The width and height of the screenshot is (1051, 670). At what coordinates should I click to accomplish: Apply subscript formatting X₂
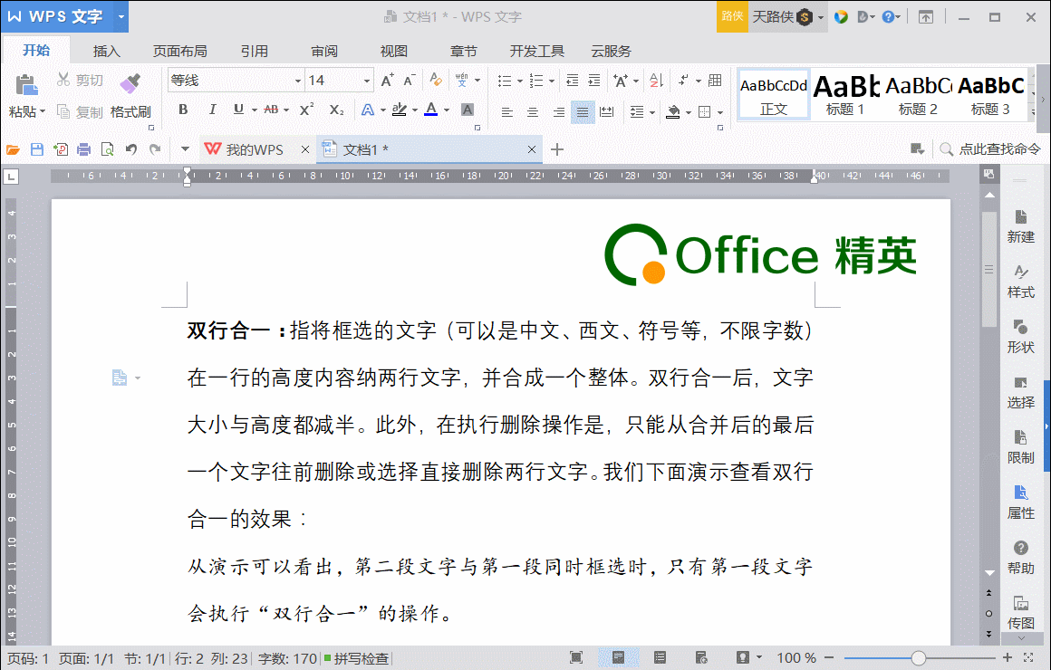coord(336,110)
